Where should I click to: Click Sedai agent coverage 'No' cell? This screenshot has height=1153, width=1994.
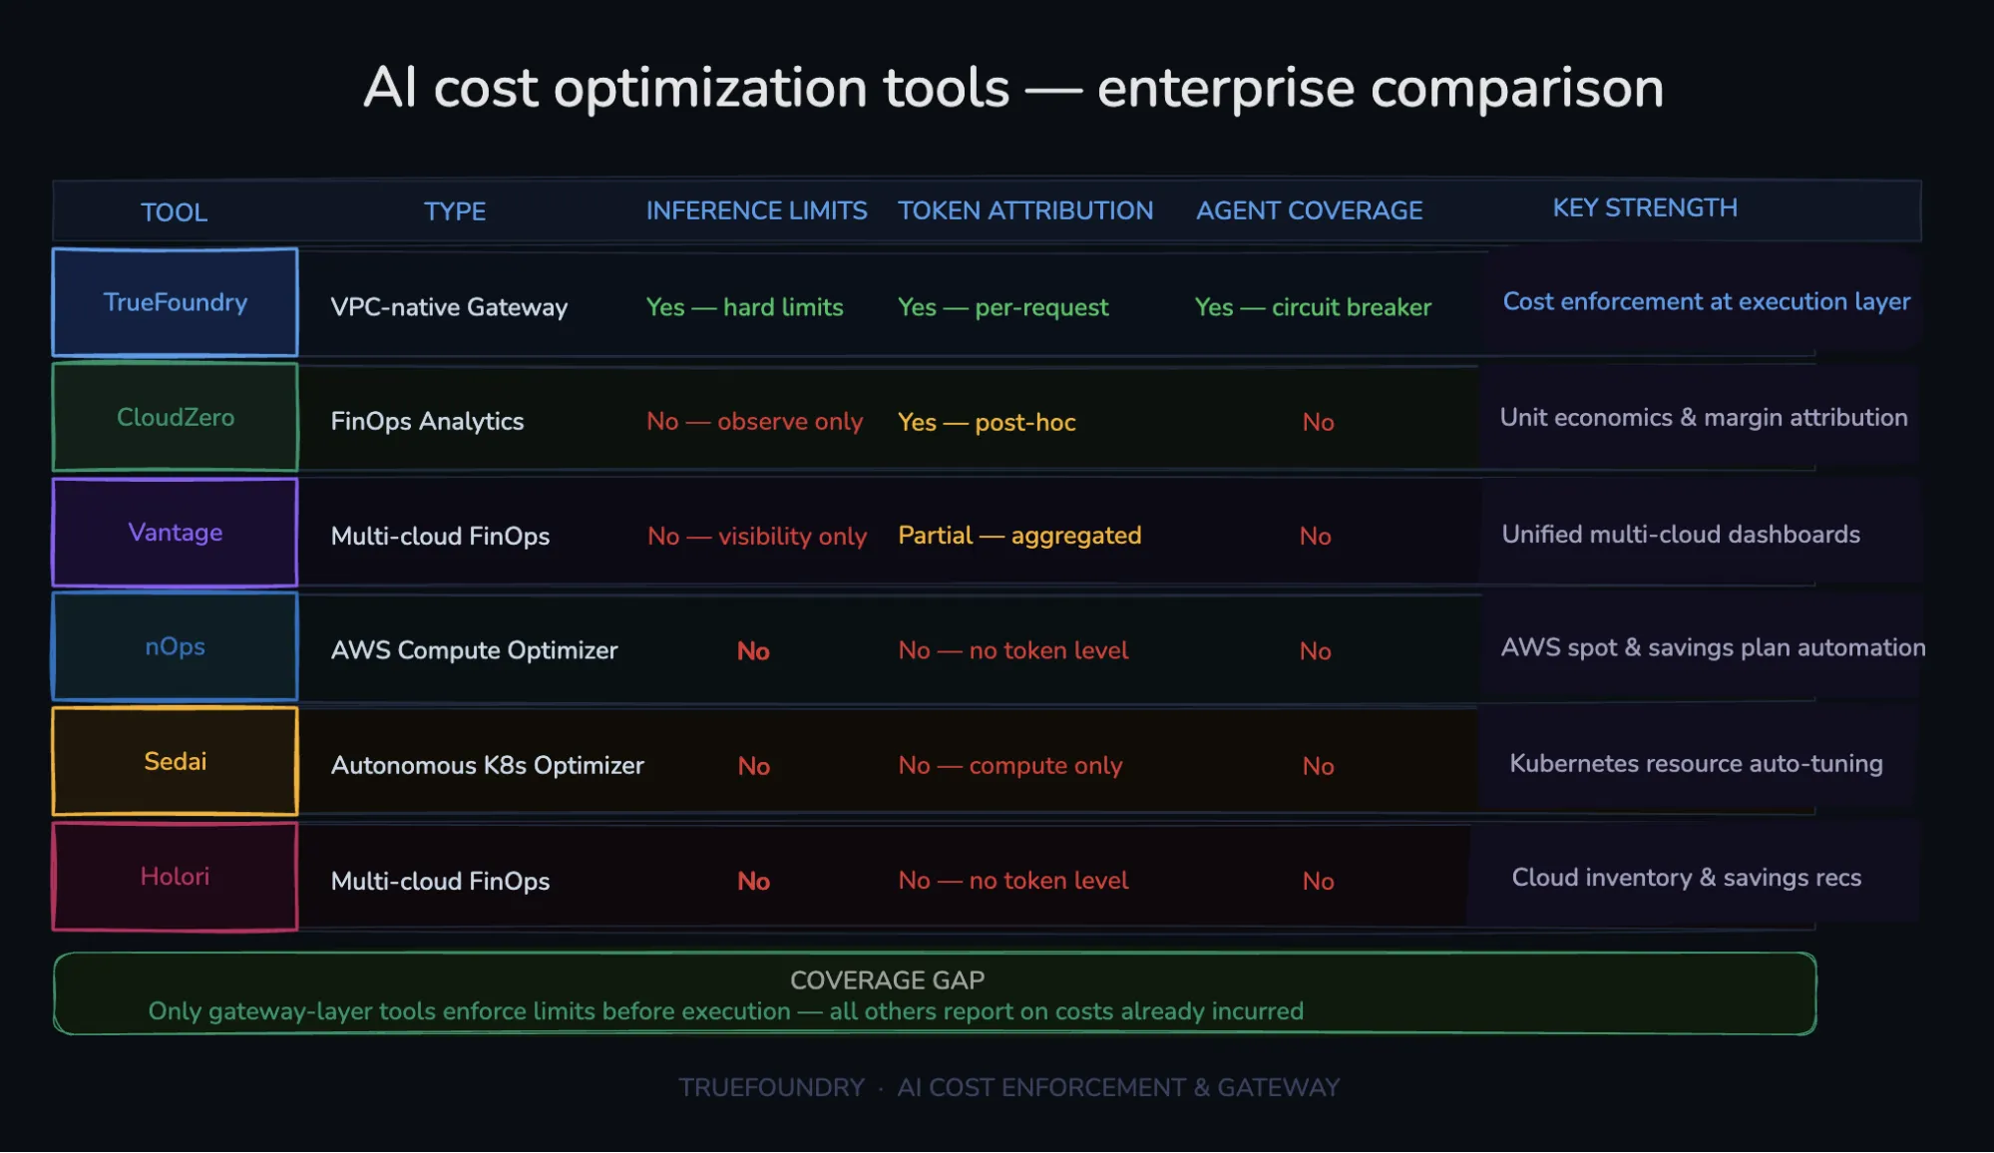[1318, 766]
